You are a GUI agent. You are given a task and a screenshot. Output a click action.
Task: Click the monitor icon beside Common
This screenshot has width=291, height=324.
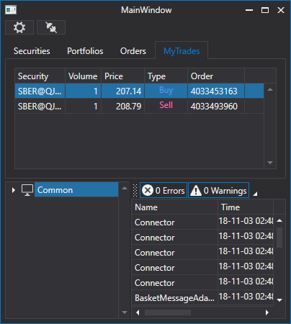point(27,190)
